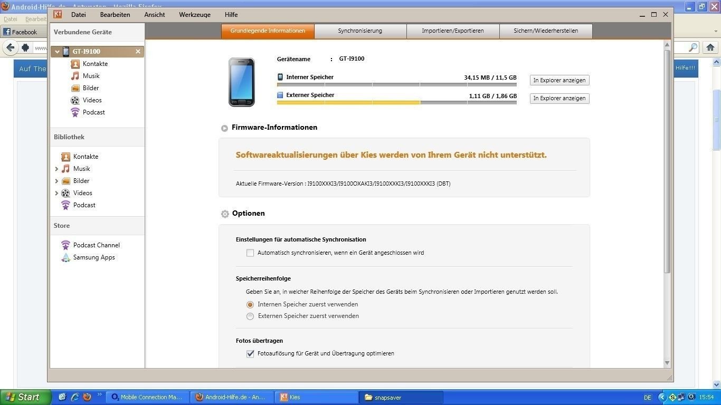Select Internen Speicher zuerst verwenden
This screenshot has width=721, height=405.
250,305
